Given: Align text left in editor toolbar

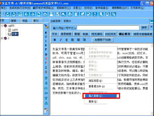Looking at the screenshot, I should click(73, 40).
